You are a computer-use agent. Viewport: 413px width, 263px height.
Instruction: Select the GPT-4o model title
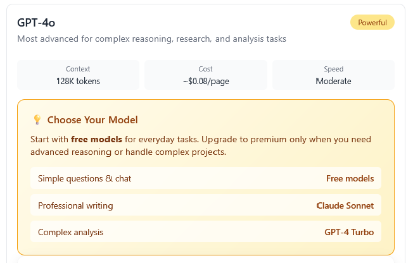tap(36, 23)
